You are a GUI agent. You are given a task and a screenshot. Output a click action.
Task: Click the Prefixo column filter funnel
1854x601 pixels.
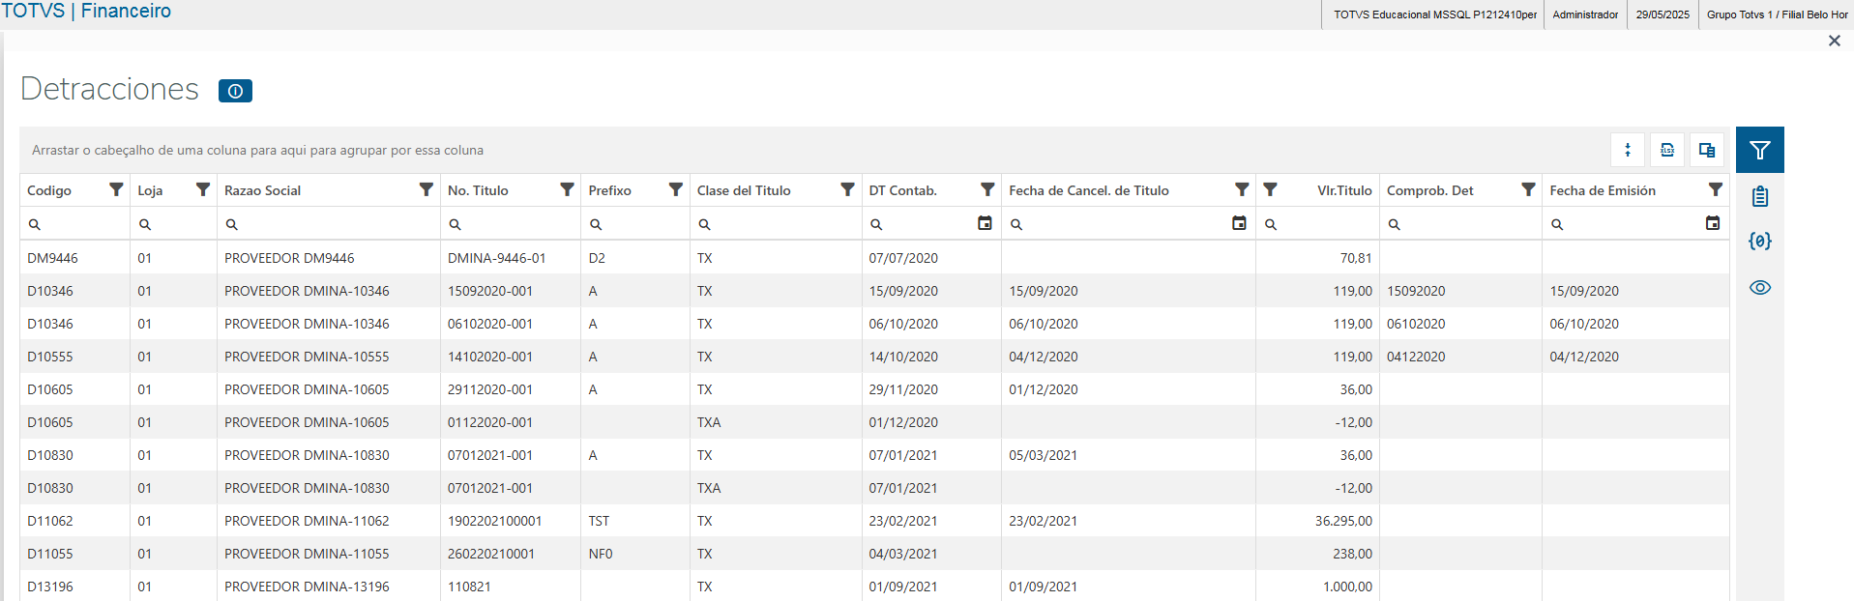coord(676,189)
